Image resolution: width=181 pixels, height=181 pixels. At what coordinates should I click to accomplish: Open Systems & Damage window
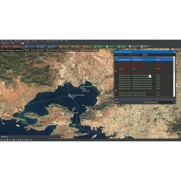(122, 46)
